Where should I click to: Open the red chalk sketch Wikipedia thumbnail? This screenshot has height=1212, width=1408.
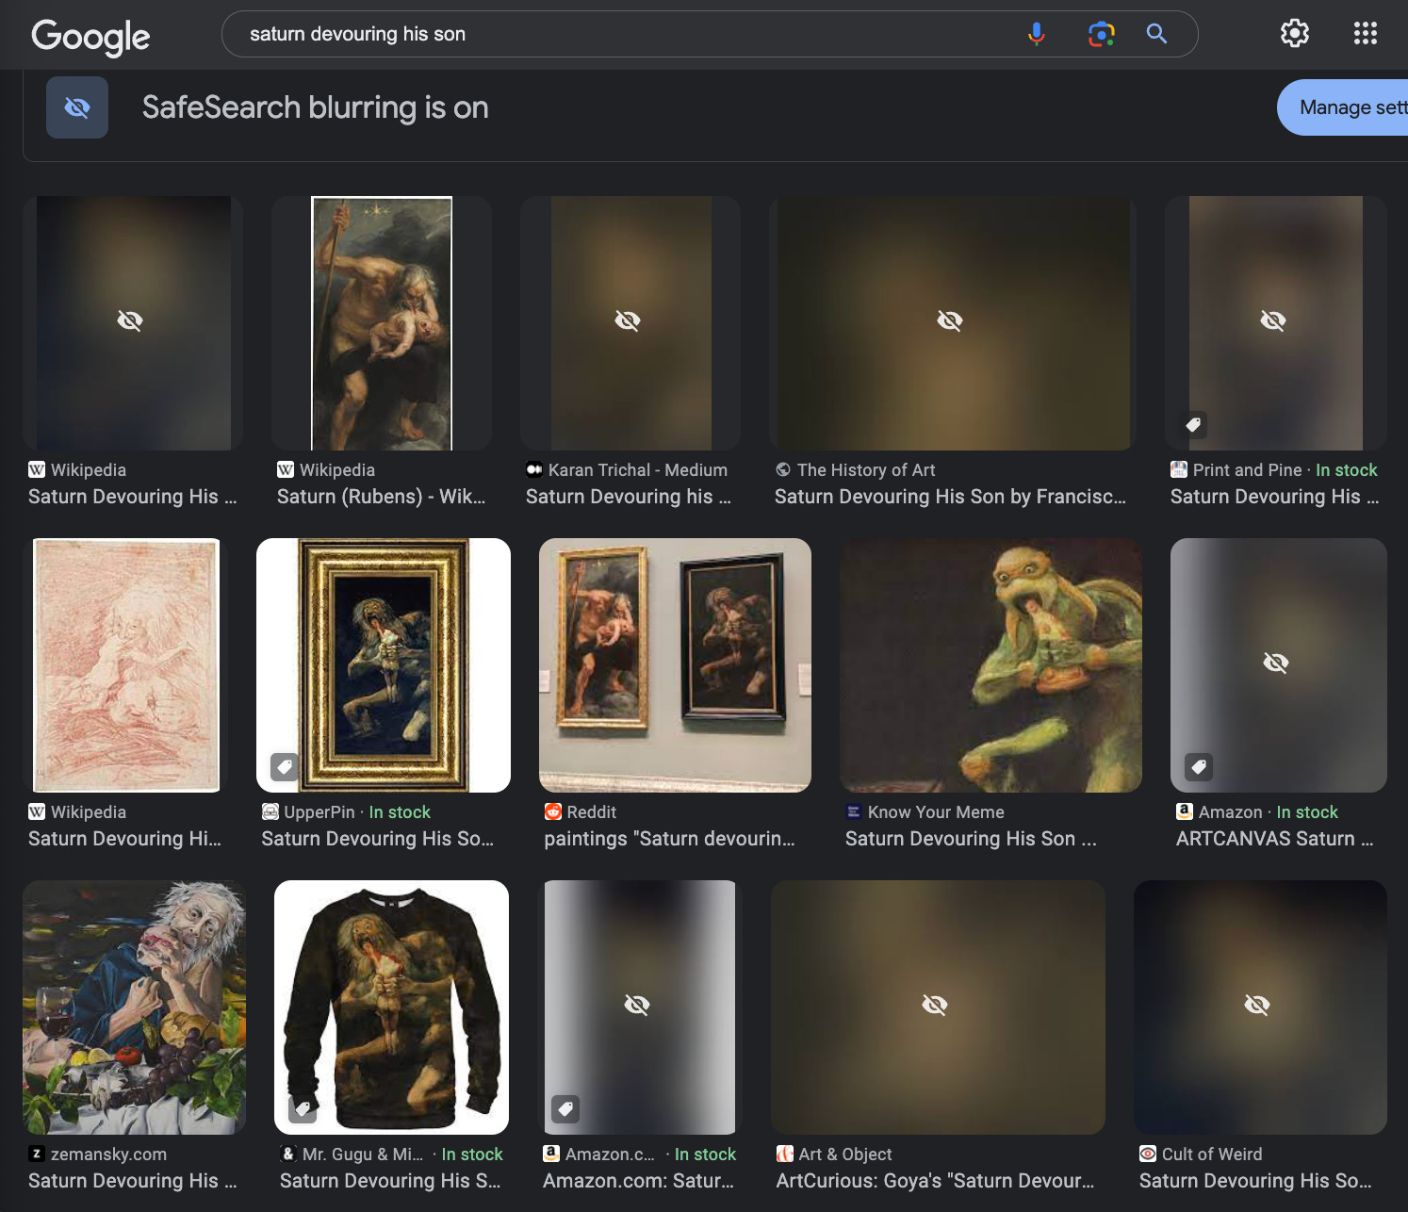click(126, 665)
